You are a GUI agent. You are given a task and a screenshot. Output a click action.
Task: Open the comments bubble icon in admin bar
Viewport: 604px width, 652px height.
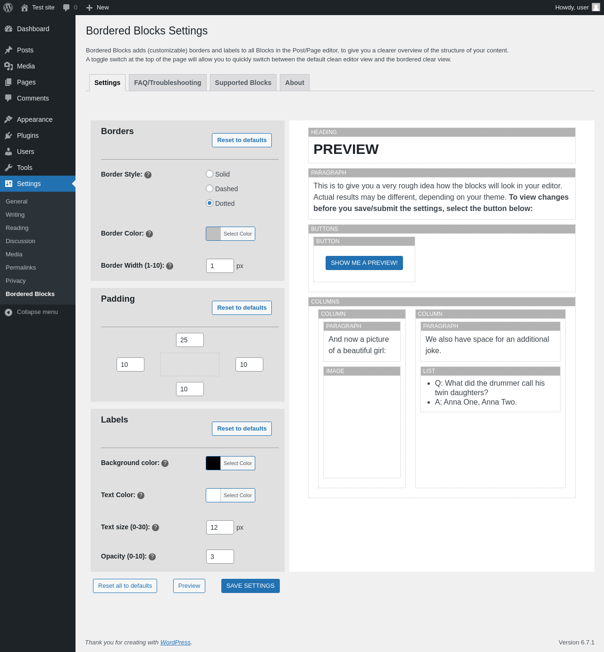[67, 8]
